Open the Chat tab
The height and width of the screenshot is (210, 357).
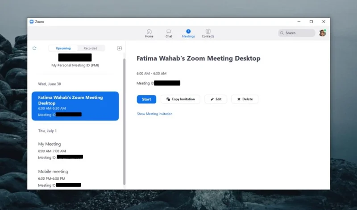click(x=169, y=33)
